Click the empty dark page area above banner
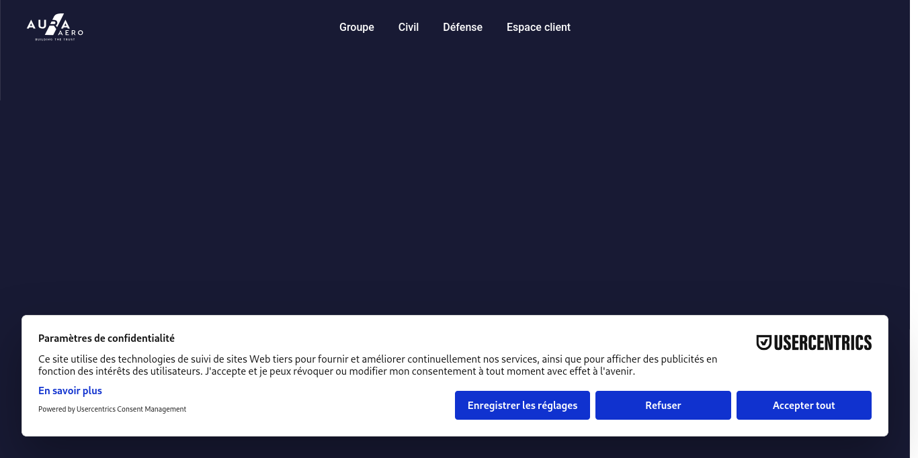Viewport: 918px width, 458px height. click(x=459, y=181)
